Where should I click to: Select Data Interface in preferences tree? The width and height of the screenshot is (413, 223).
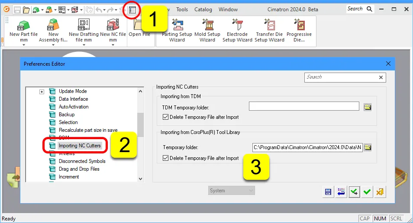click(x=73, y=99)
